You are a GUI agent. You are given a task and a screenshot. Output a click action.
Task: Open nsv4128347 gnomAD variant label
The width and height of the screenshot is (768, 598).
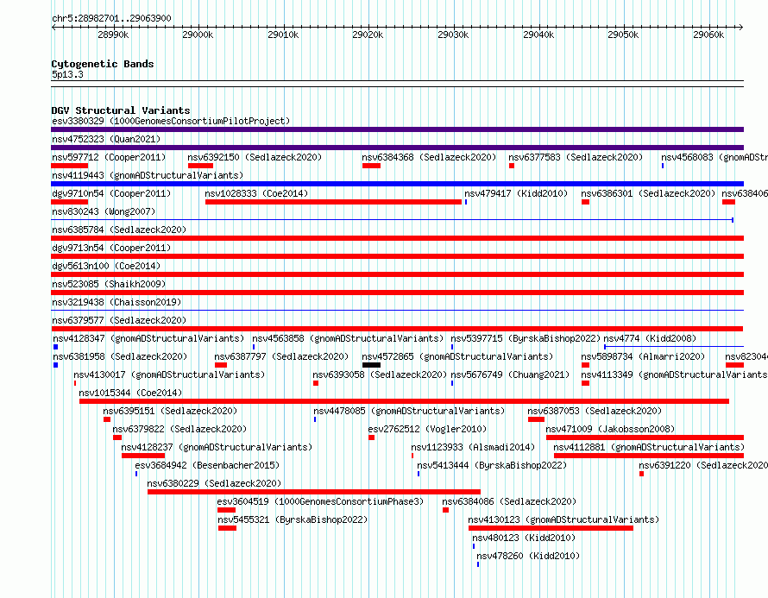(148, 338)
